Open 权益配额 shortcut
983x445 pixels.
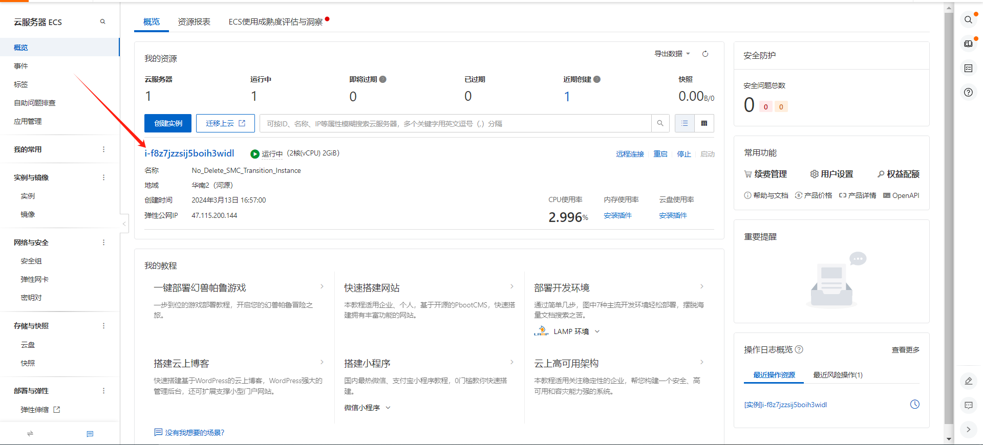click(899, 174)
